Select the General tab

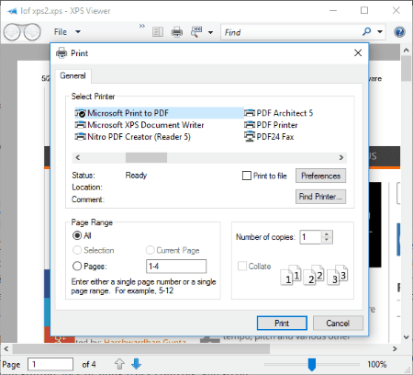73,75
